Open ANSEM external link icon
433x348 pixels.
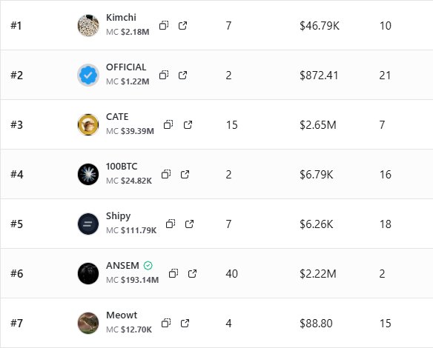(192, 273)
